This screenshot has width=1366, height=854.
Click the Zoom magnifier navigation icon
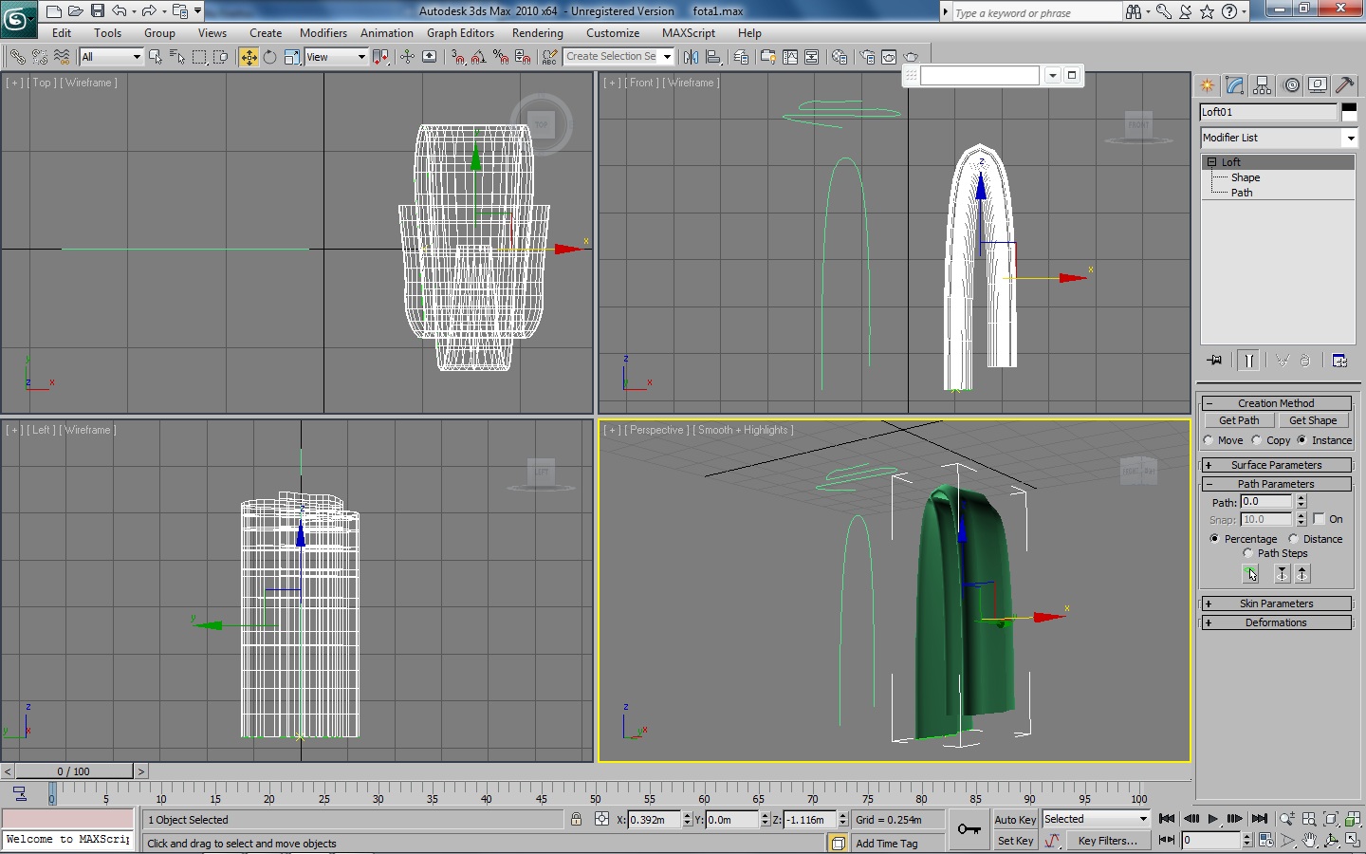(1287, 819)
